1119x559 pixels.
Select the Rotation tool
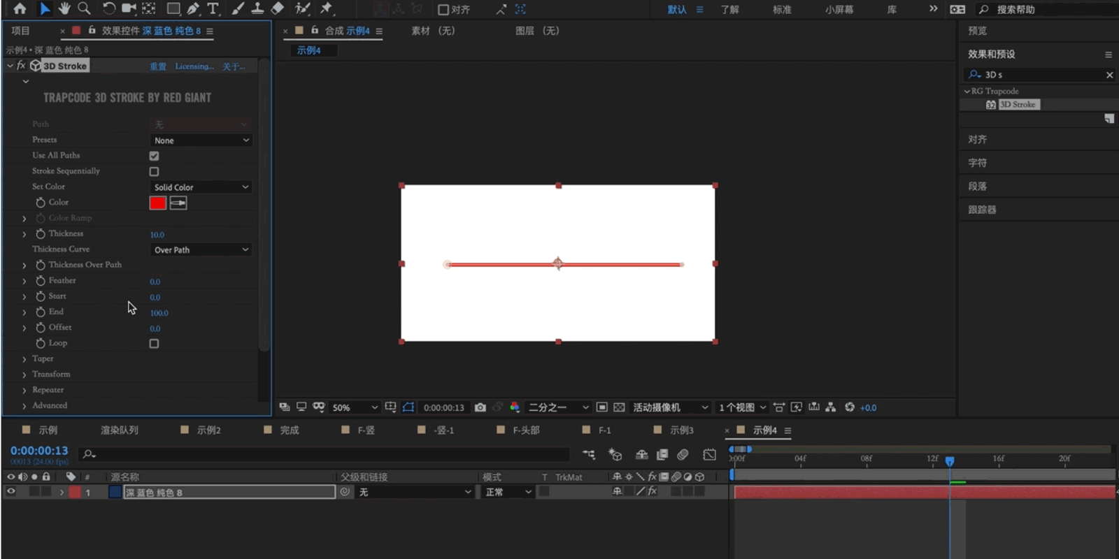108,8
